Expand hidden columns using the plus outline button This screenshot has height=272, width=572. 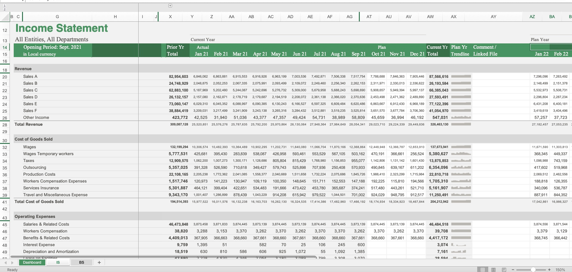click(x=170, y=5)
